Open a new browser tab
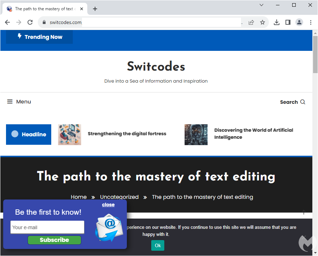 [x=95, y=9]
